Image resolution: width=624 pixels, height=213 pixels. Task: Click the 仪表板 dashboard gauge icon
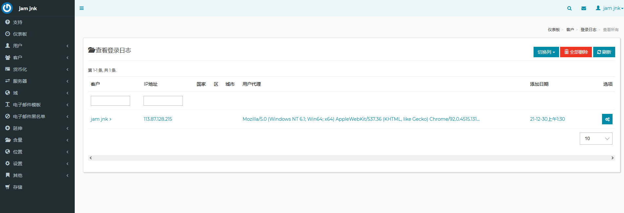click(8, 34)
